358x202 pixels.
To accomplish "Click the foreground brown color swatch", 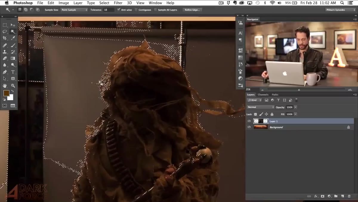I will (6, 93).
